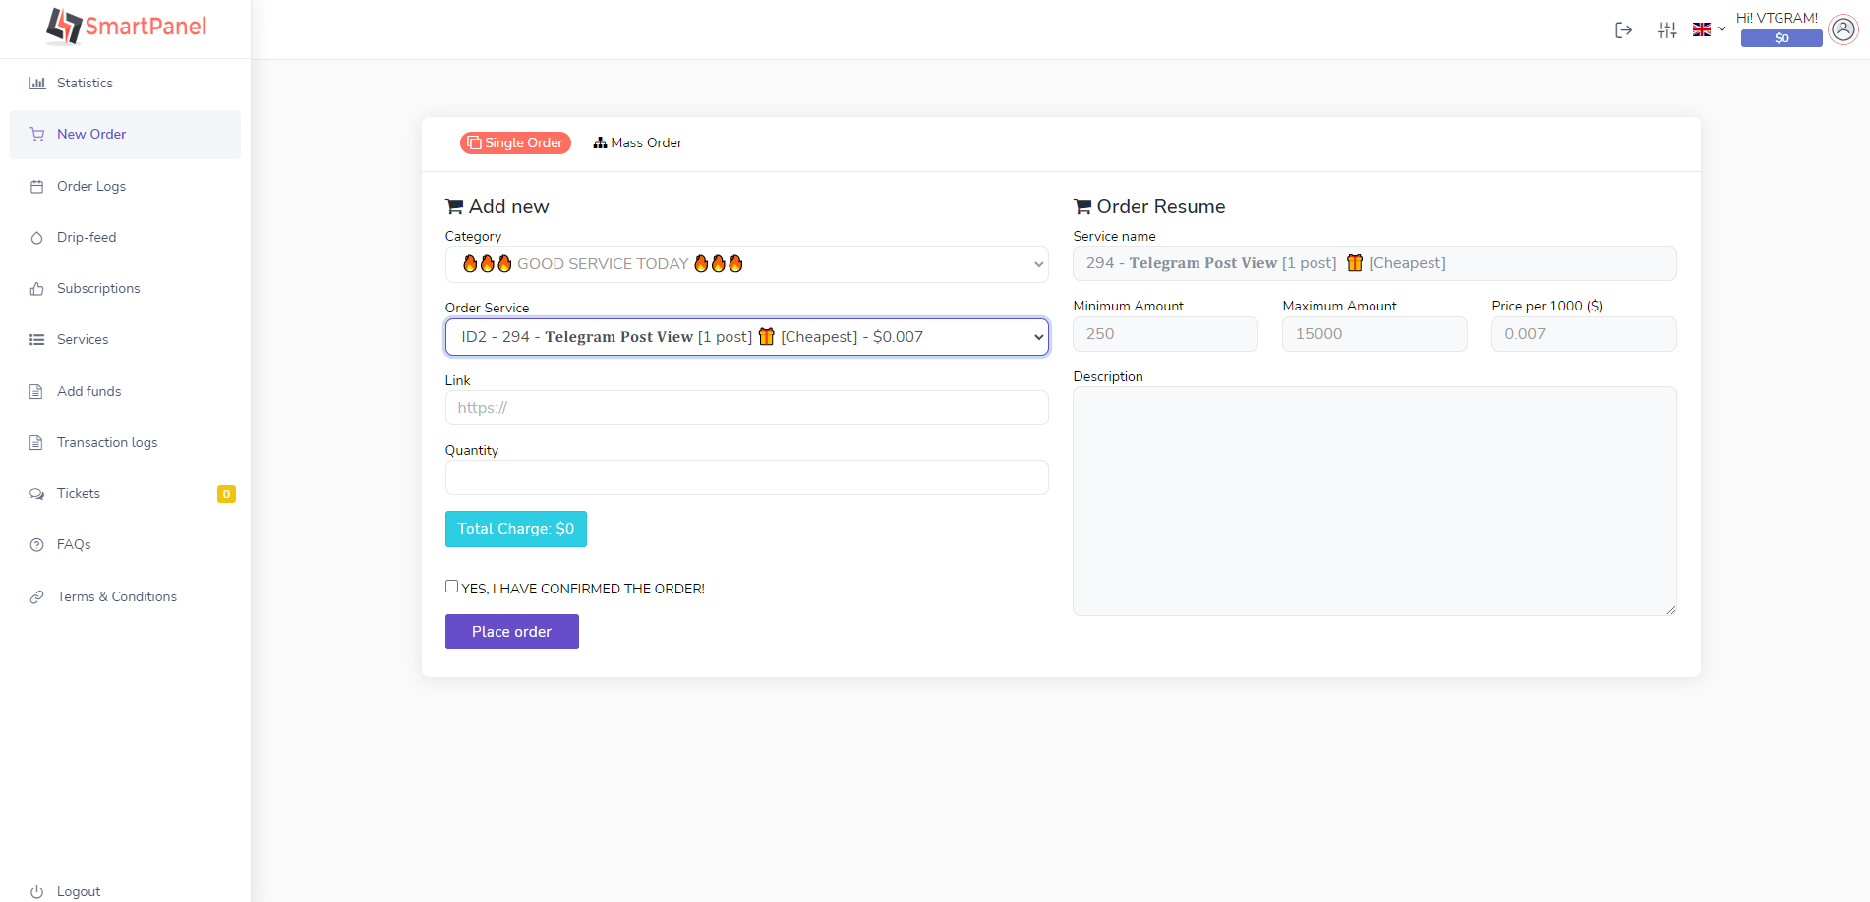Tick the order confirmation checkbox
1870x902 pixels.
coord(451,587)
